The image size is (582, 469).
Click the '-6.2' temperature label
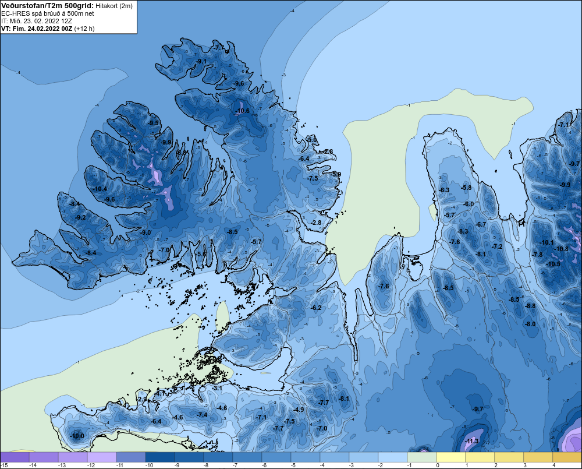point(316,308)
